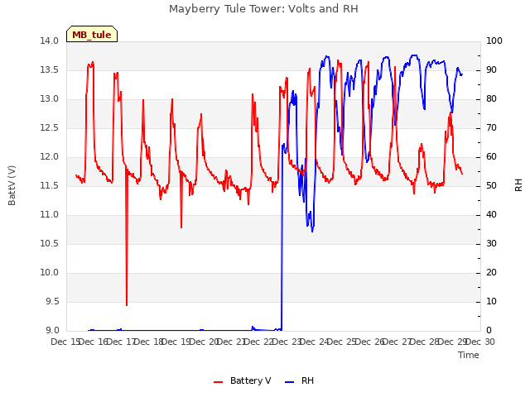Click the chart title 'Mayberry Tule Tower: Volts and RH'
This screenshot has width=530, height=397.
click(263, 9)
